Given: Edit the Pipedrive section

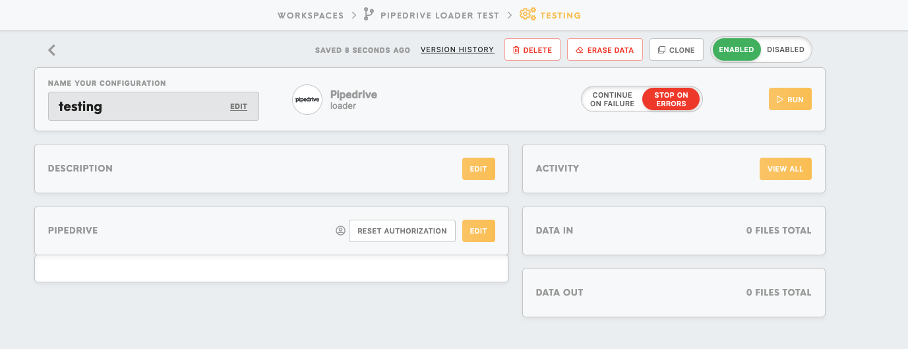Looking at the screenshot, I should [479, 231].
